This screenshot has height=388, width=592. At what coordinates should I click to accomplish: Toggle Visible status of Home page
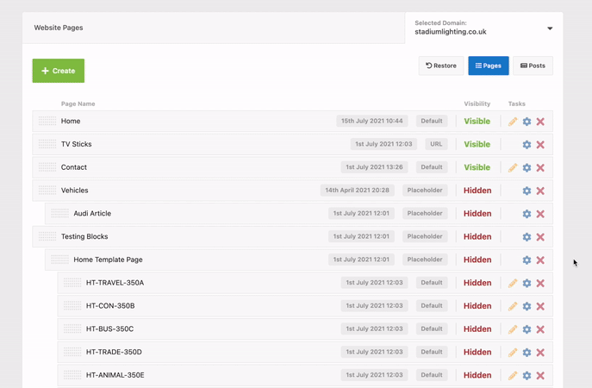(477, 122)
